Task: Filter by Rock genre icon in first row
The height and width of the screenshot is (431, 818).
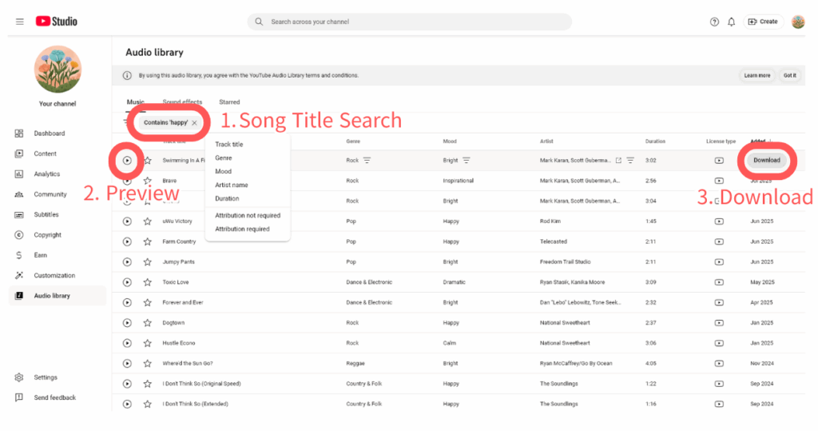Action: pyautogui.click(x=367, y=161)
